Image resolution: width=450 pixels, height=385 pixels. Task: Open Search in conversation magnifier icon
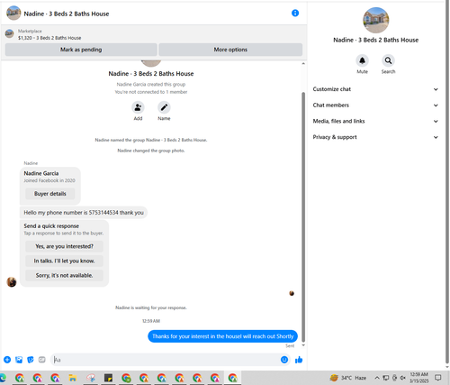(388, 60)
